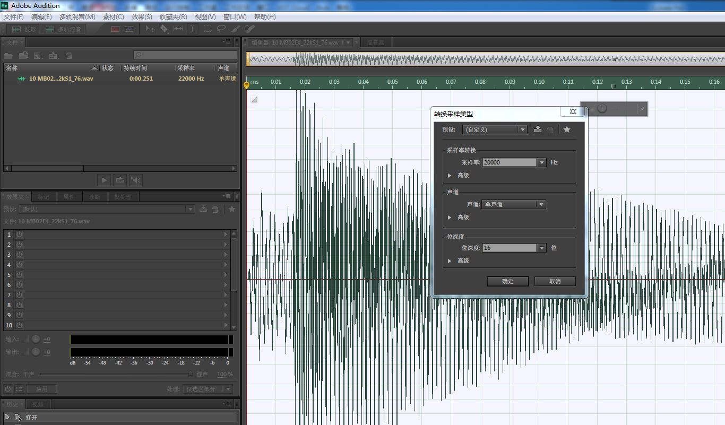Open the 效果(S) menu
Screen dimensions: 725x425
point(142,17)
